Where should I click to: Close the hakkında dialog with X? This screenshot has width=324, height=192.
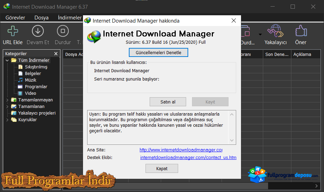pos(234,21)
